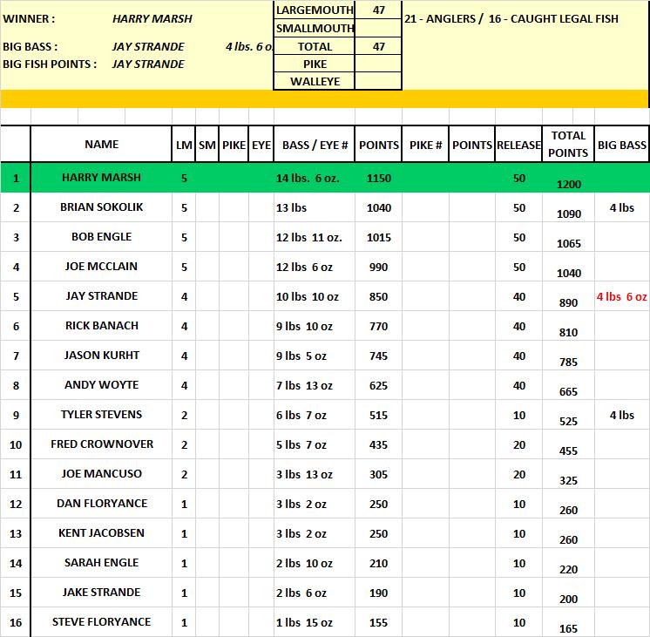The height and width of the screenshot is (637, 650).
Task: Click the STEVE FLORYANCE name cell
Action: 102,622
